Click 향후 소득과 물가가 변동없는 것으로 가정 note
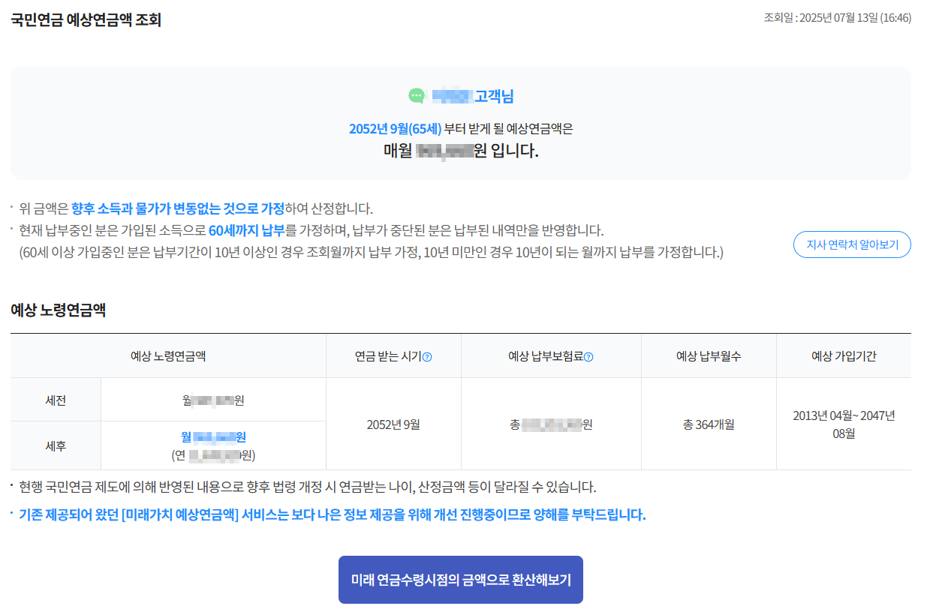Image resolution: width=936 pixels, height=612 pixels. pos(178,208)
